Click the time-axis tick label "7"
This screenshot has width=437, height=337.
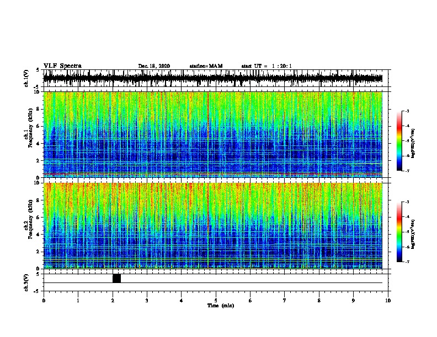click(285, 300)
